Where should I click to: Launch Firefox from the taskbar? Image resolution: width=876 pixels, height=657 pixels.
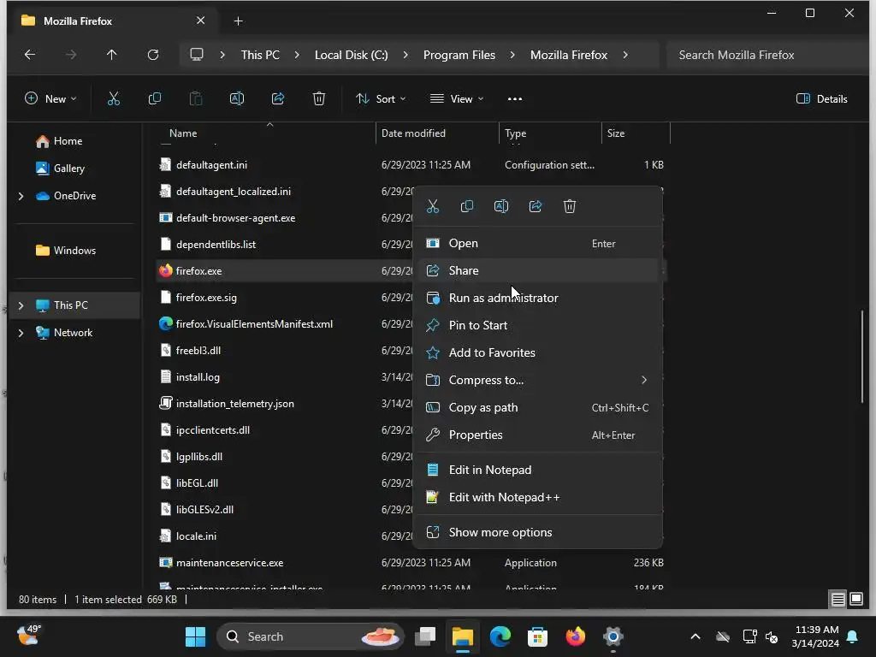576,636
